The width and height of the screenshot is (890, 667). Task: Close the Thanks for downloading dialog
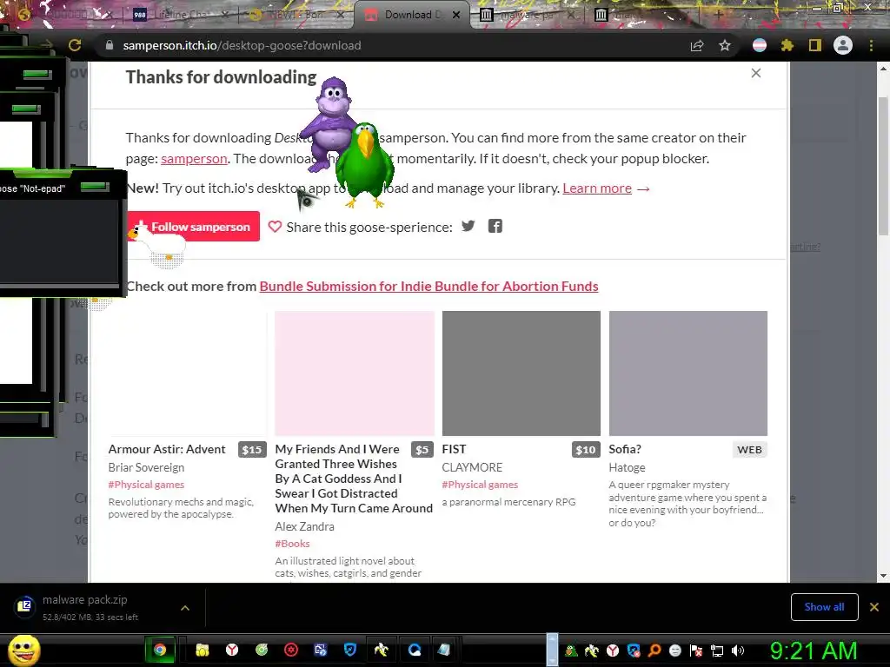756,73
